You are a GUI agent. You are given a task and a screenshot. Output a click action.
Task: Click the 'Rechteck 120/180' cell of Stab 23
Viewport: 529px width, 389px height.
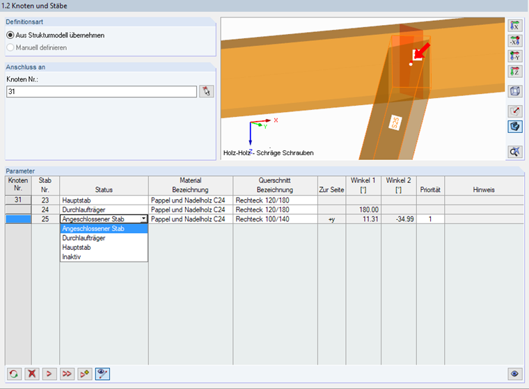click(275, 200)
